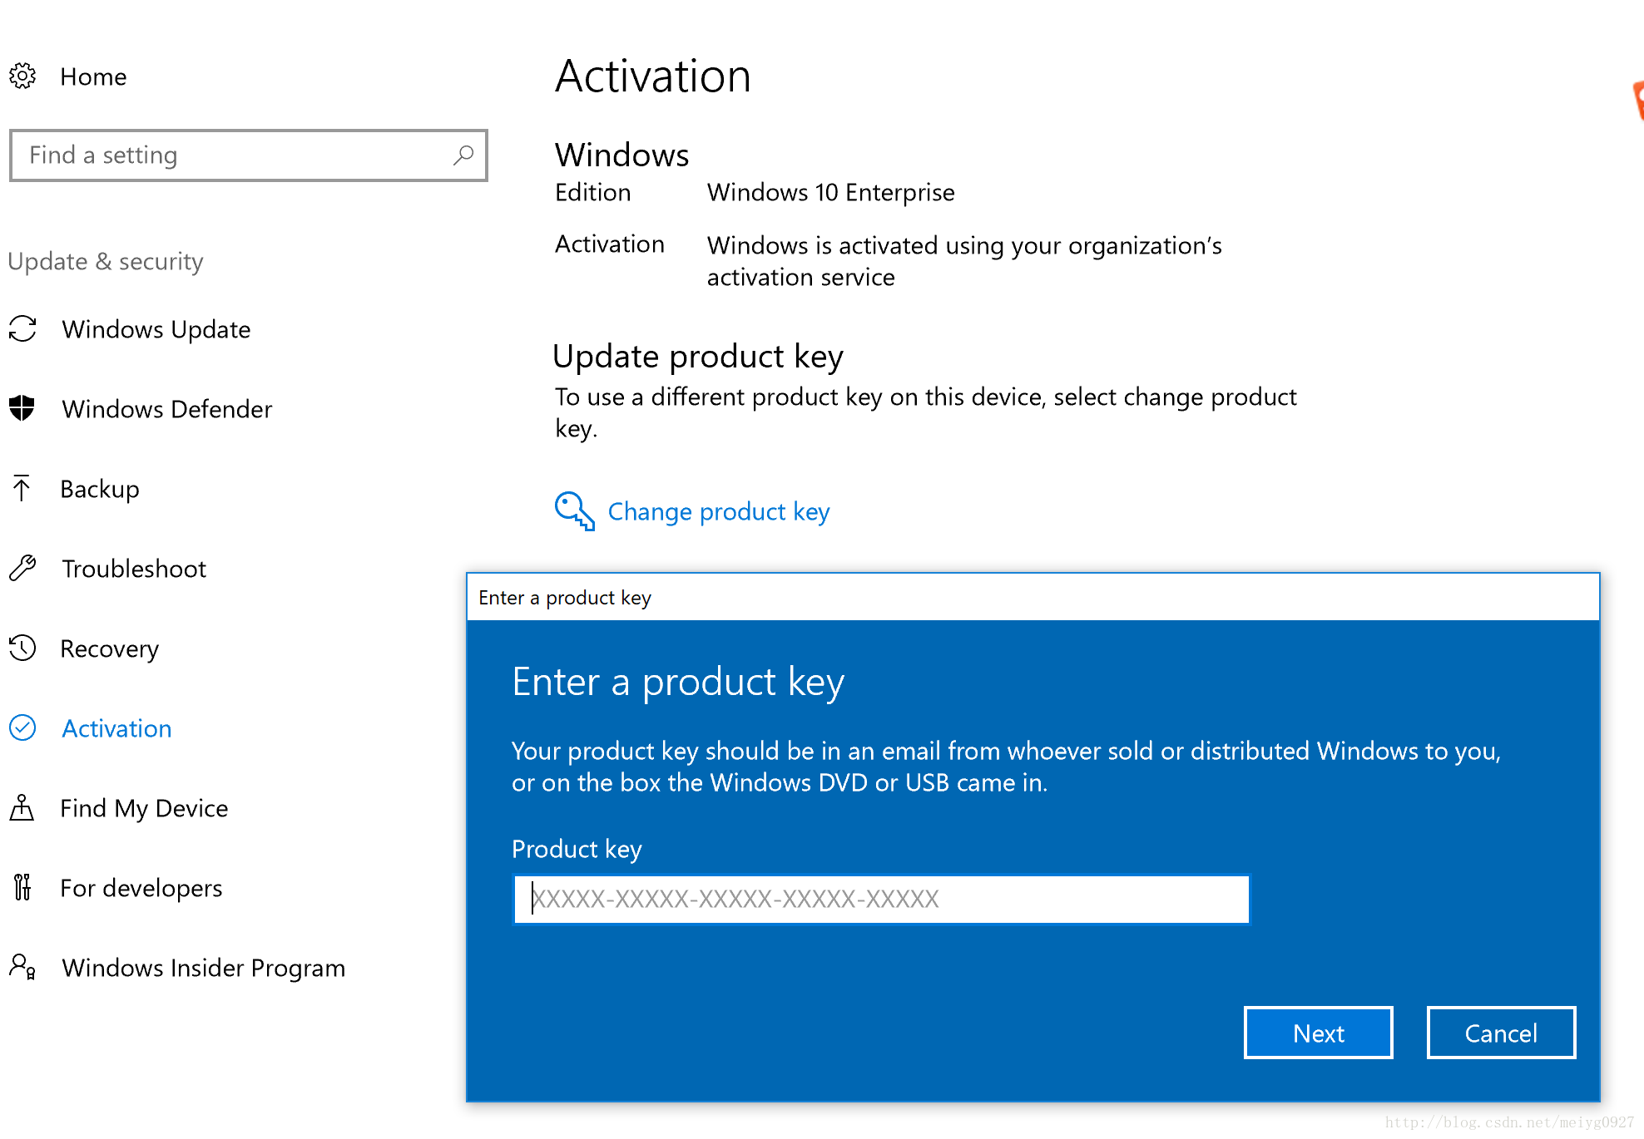Open For developers settings

pyautogui.click(x=141, y=888)
